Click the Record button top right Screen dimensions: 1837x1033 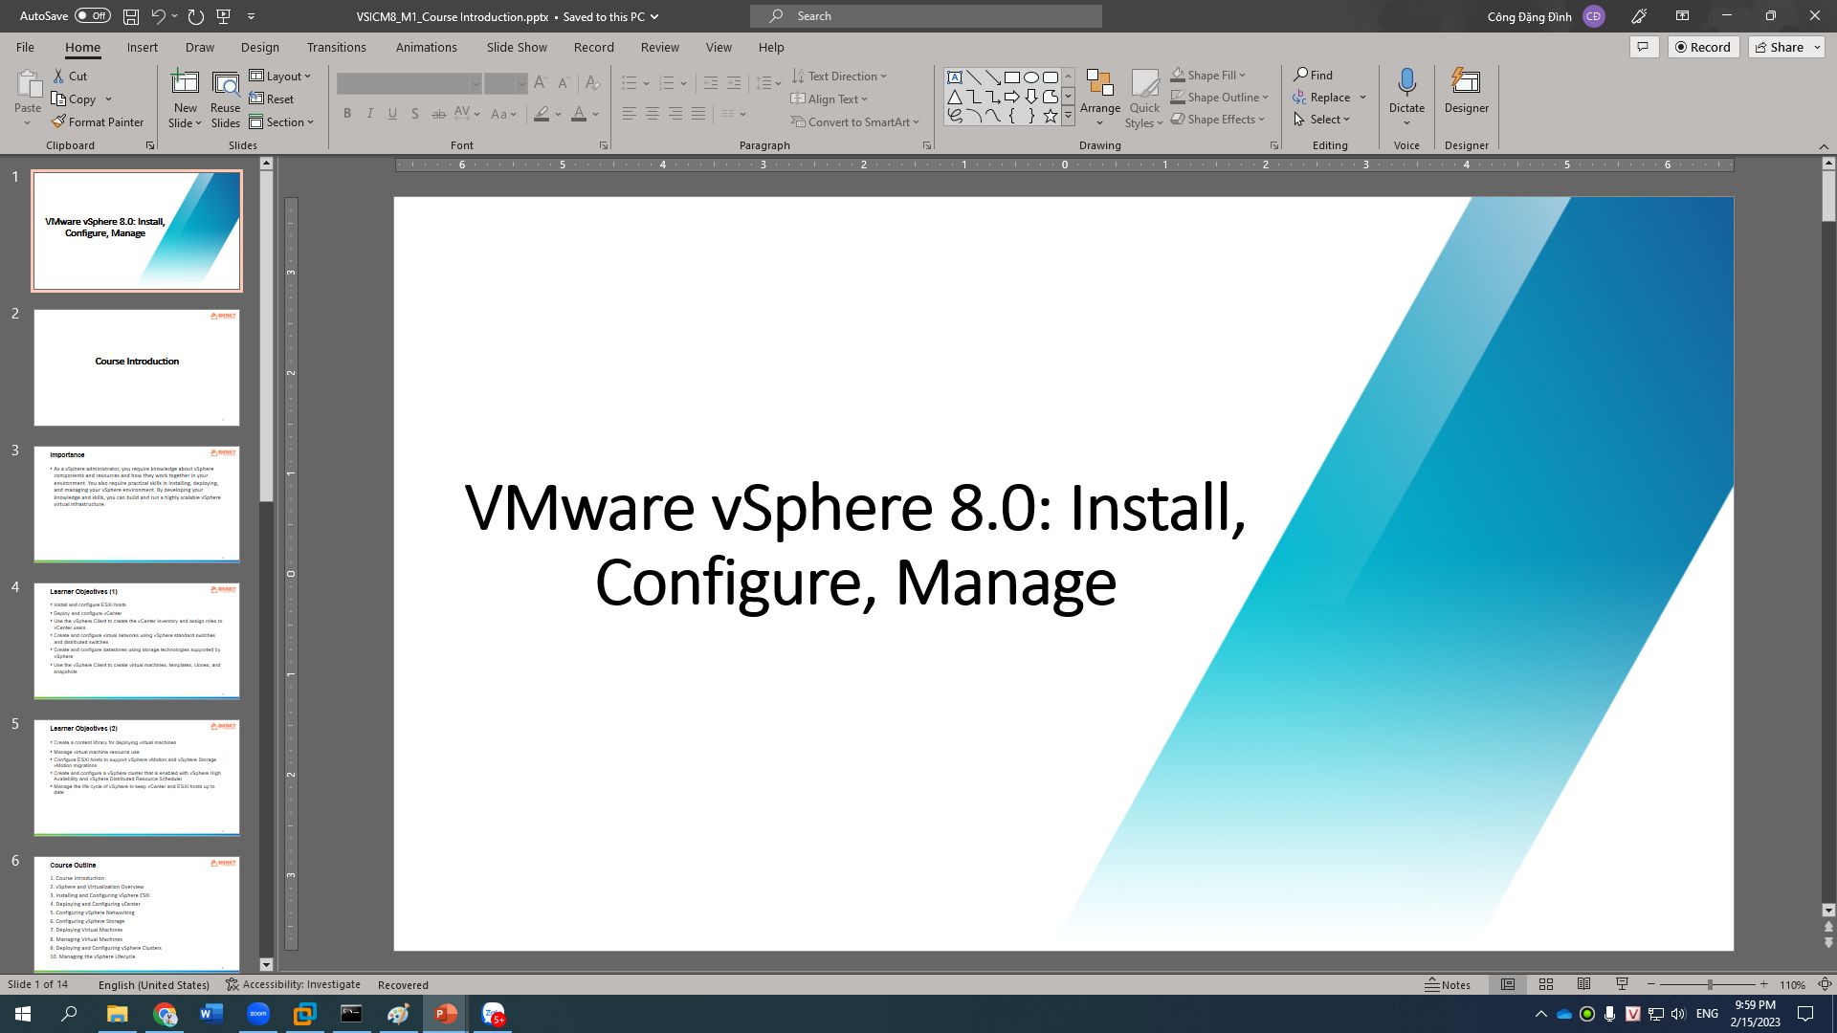pos(1703,47)
